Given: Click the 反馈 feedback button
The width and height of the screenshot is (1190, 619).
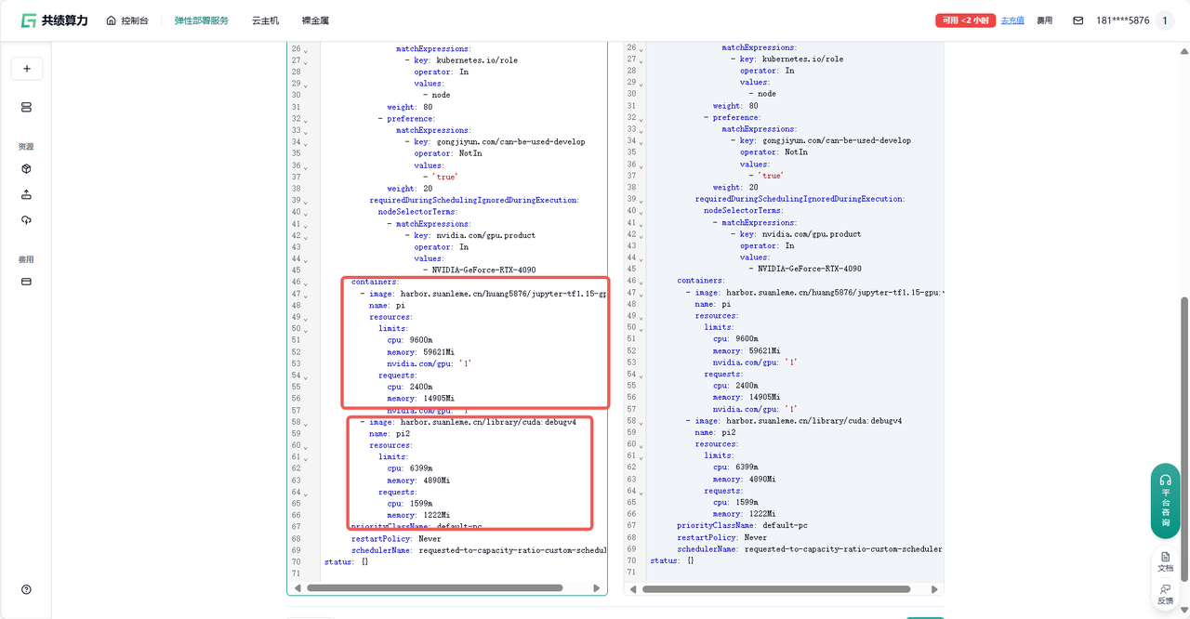Looking at the screenshot, I should click(1165, 594).
